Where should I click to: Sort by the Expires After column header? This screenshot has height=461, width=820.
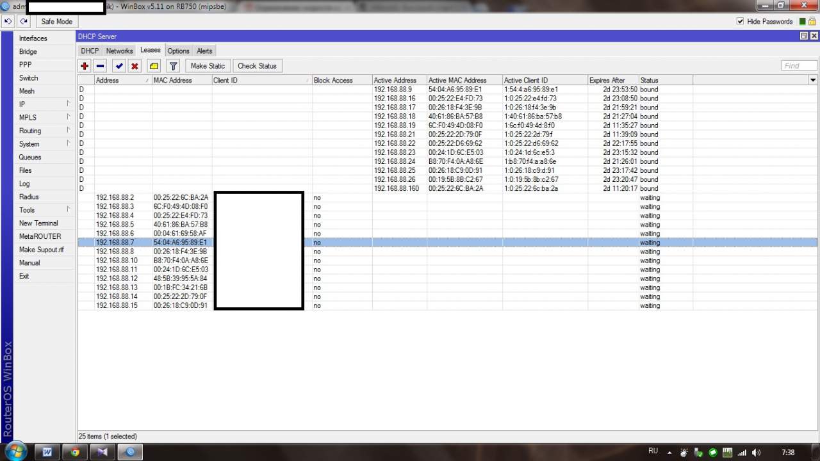tap(613, 80)
